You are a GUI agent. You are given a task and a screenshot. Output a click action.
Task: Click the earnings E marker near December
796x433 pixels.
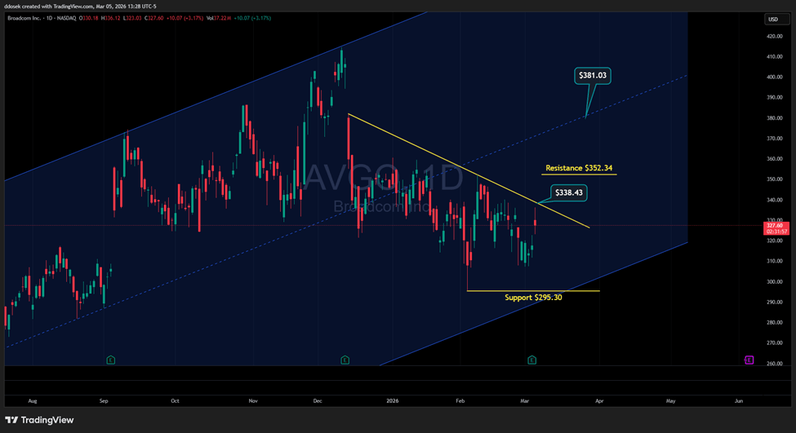tap(345, 360)
